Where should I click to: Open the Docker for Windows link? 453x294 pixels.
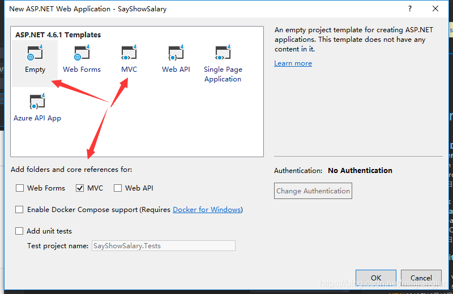(207, 209)
